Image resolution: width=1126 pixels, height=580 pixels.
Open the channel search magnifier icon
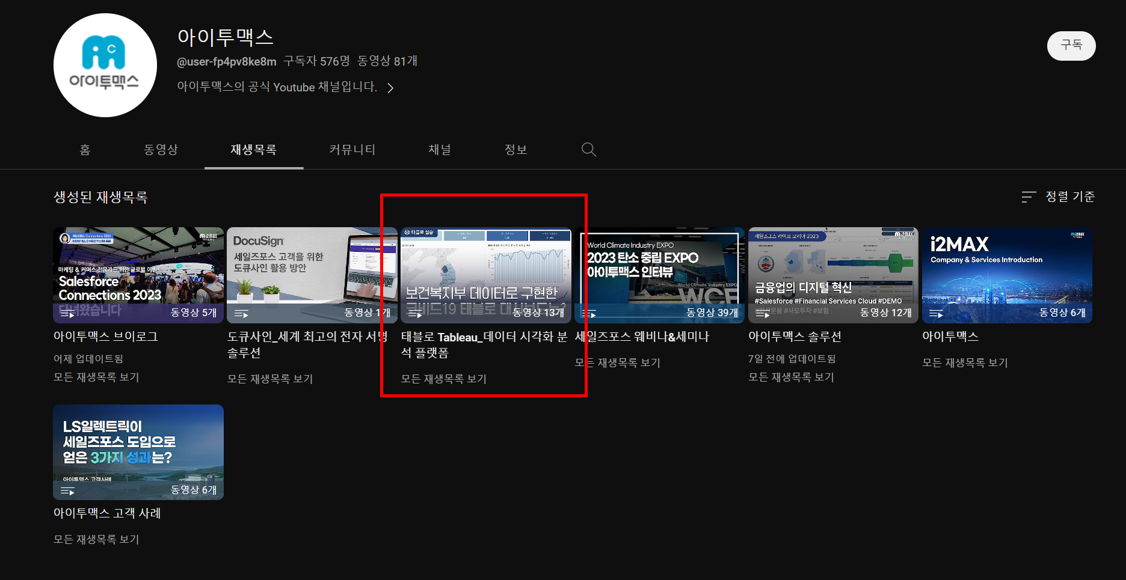click(x=589, y=150)
